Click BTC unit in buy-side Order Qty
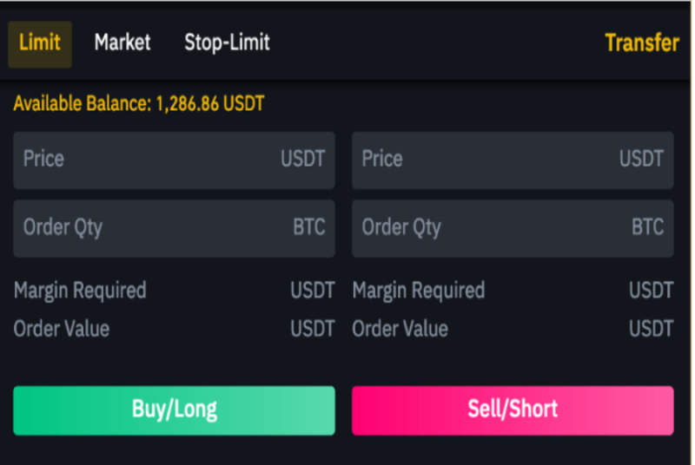Image resolution: width=695 pixels, height=465 pixels. (x=309, y=227)
